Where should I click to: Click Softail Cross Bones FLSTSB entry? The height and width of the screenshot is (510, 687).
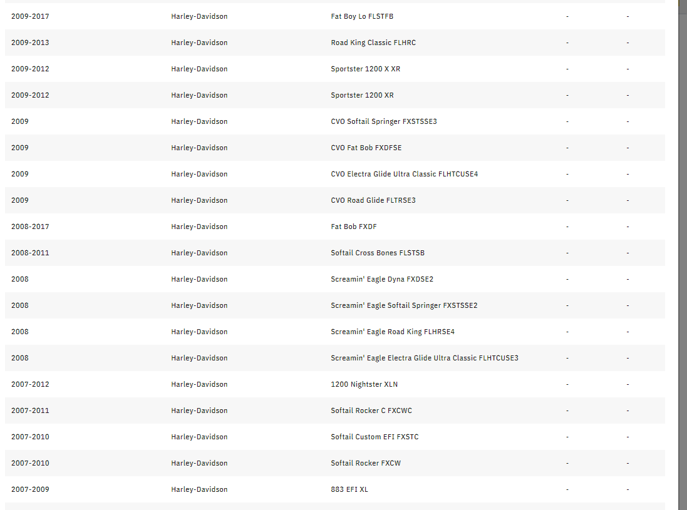point(378,253)
